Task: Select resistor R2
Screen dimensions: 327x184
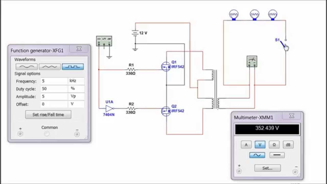Action: click(x=131, y=108)
